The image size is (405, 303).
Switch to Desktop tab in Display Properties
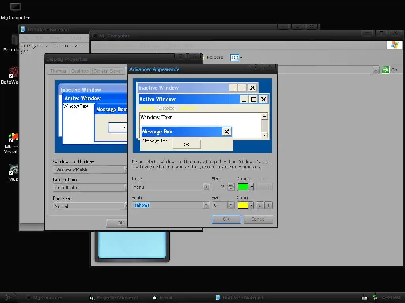pyautogui.click(x=80, y=71)
